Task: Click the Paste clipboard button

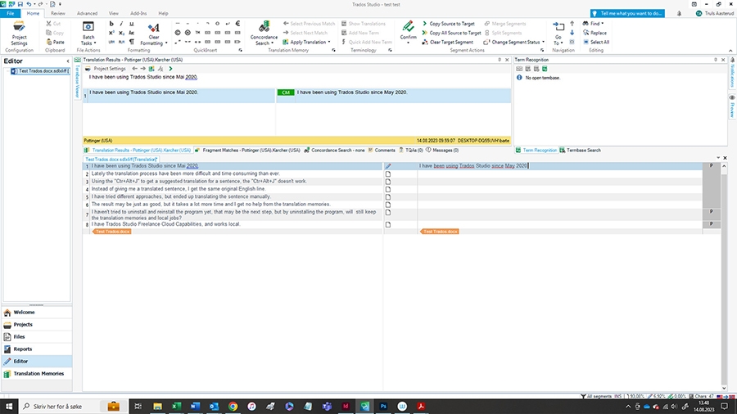Action: (55, 42)
